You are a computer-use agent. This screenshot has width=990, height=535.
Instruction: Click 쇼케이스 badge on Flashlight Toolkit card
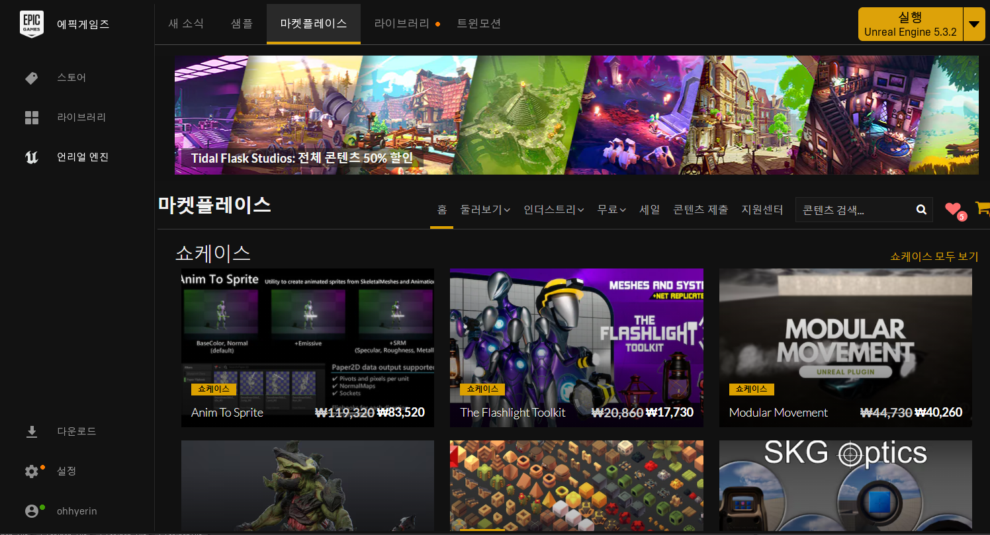tap(482, 390)
